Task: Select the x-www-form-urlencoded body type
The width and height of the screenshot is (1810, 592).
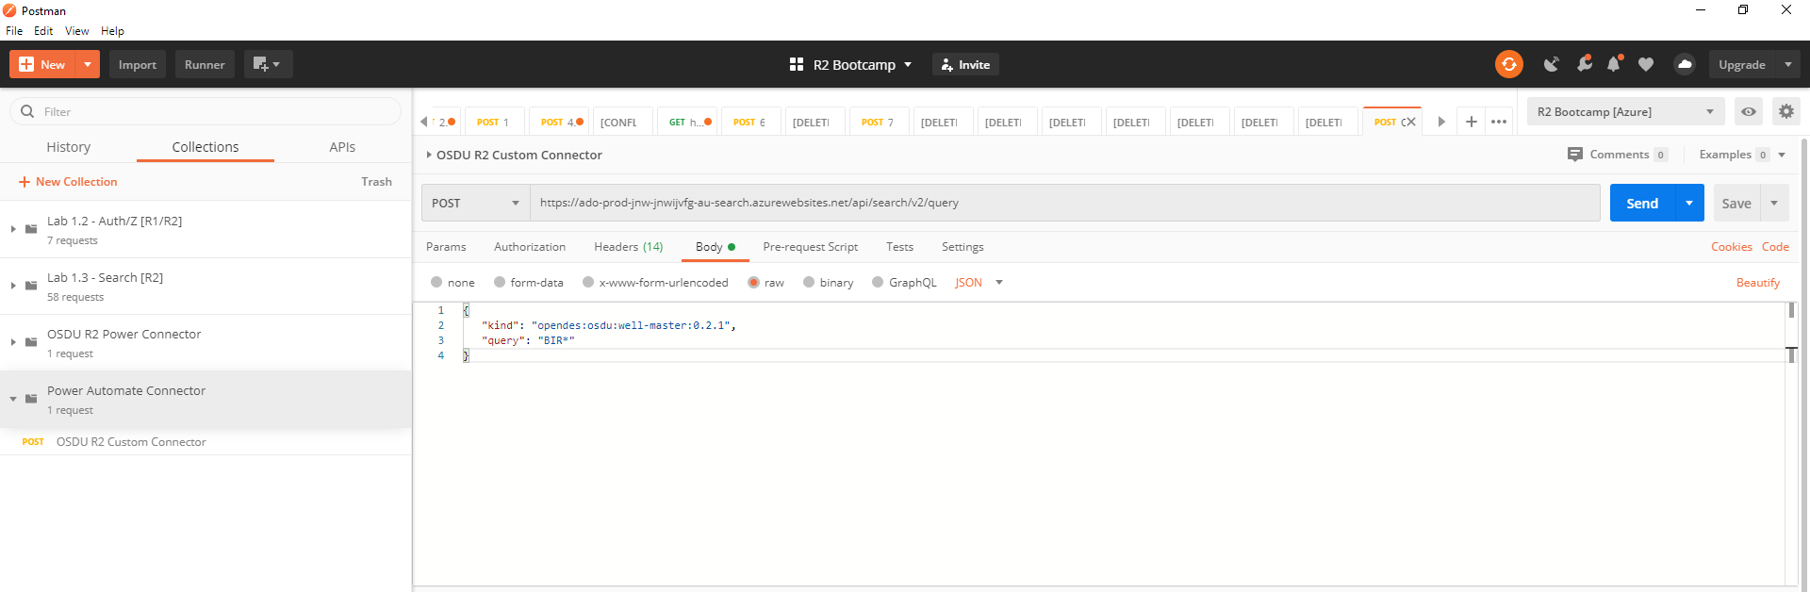Action: click(588, 282)
